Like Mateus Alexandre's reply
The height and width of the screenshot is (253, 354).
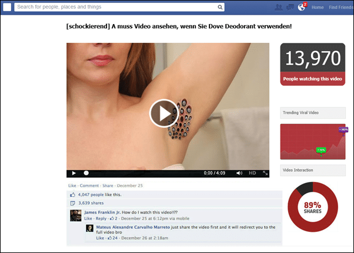100,238
